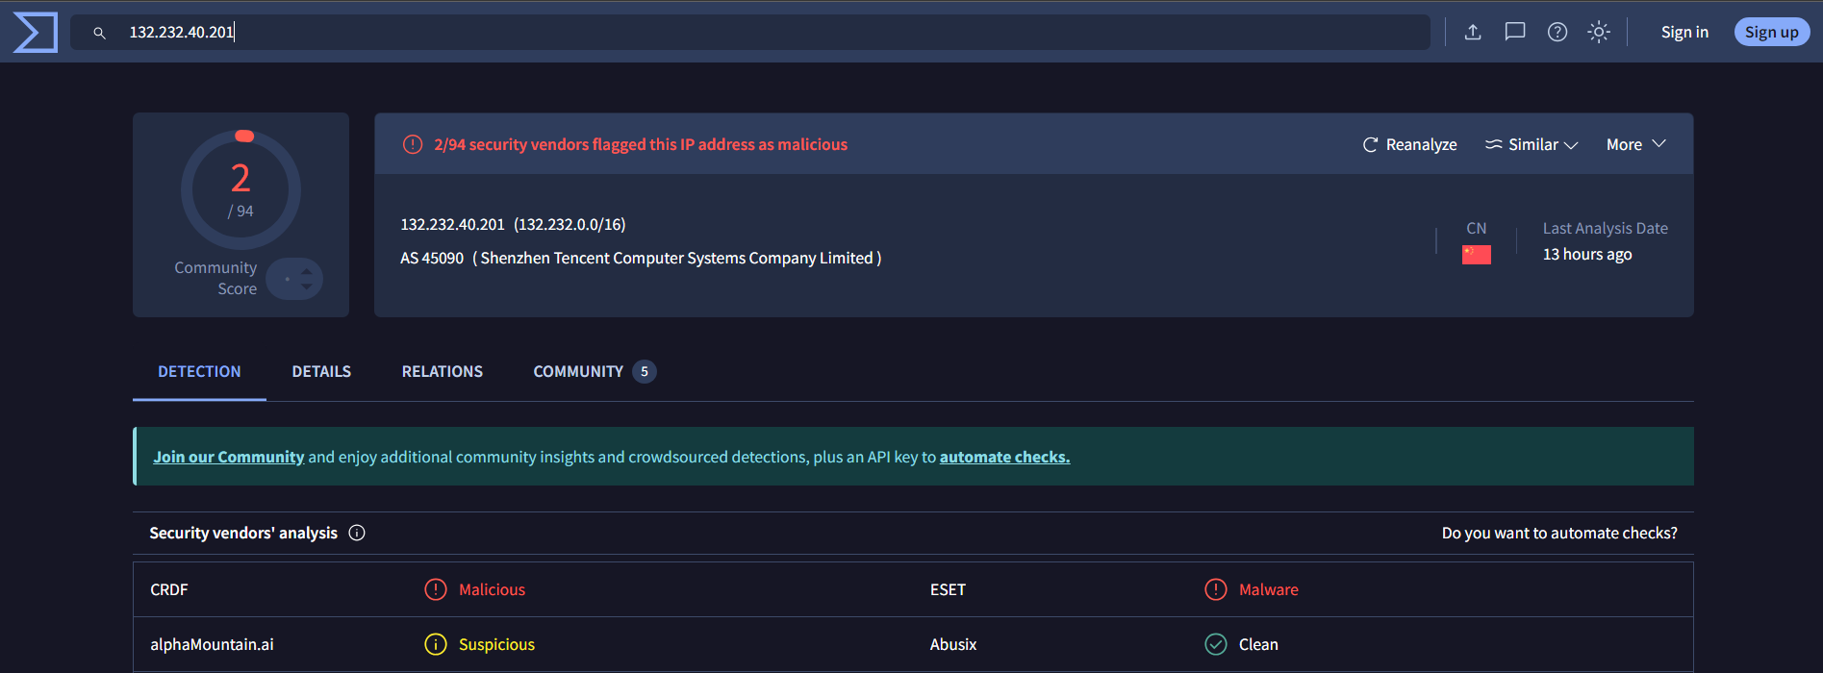Click the Last Analysis Date label
The width and height of the screenshot is (1823, 673).
(x=1605, y=228)
